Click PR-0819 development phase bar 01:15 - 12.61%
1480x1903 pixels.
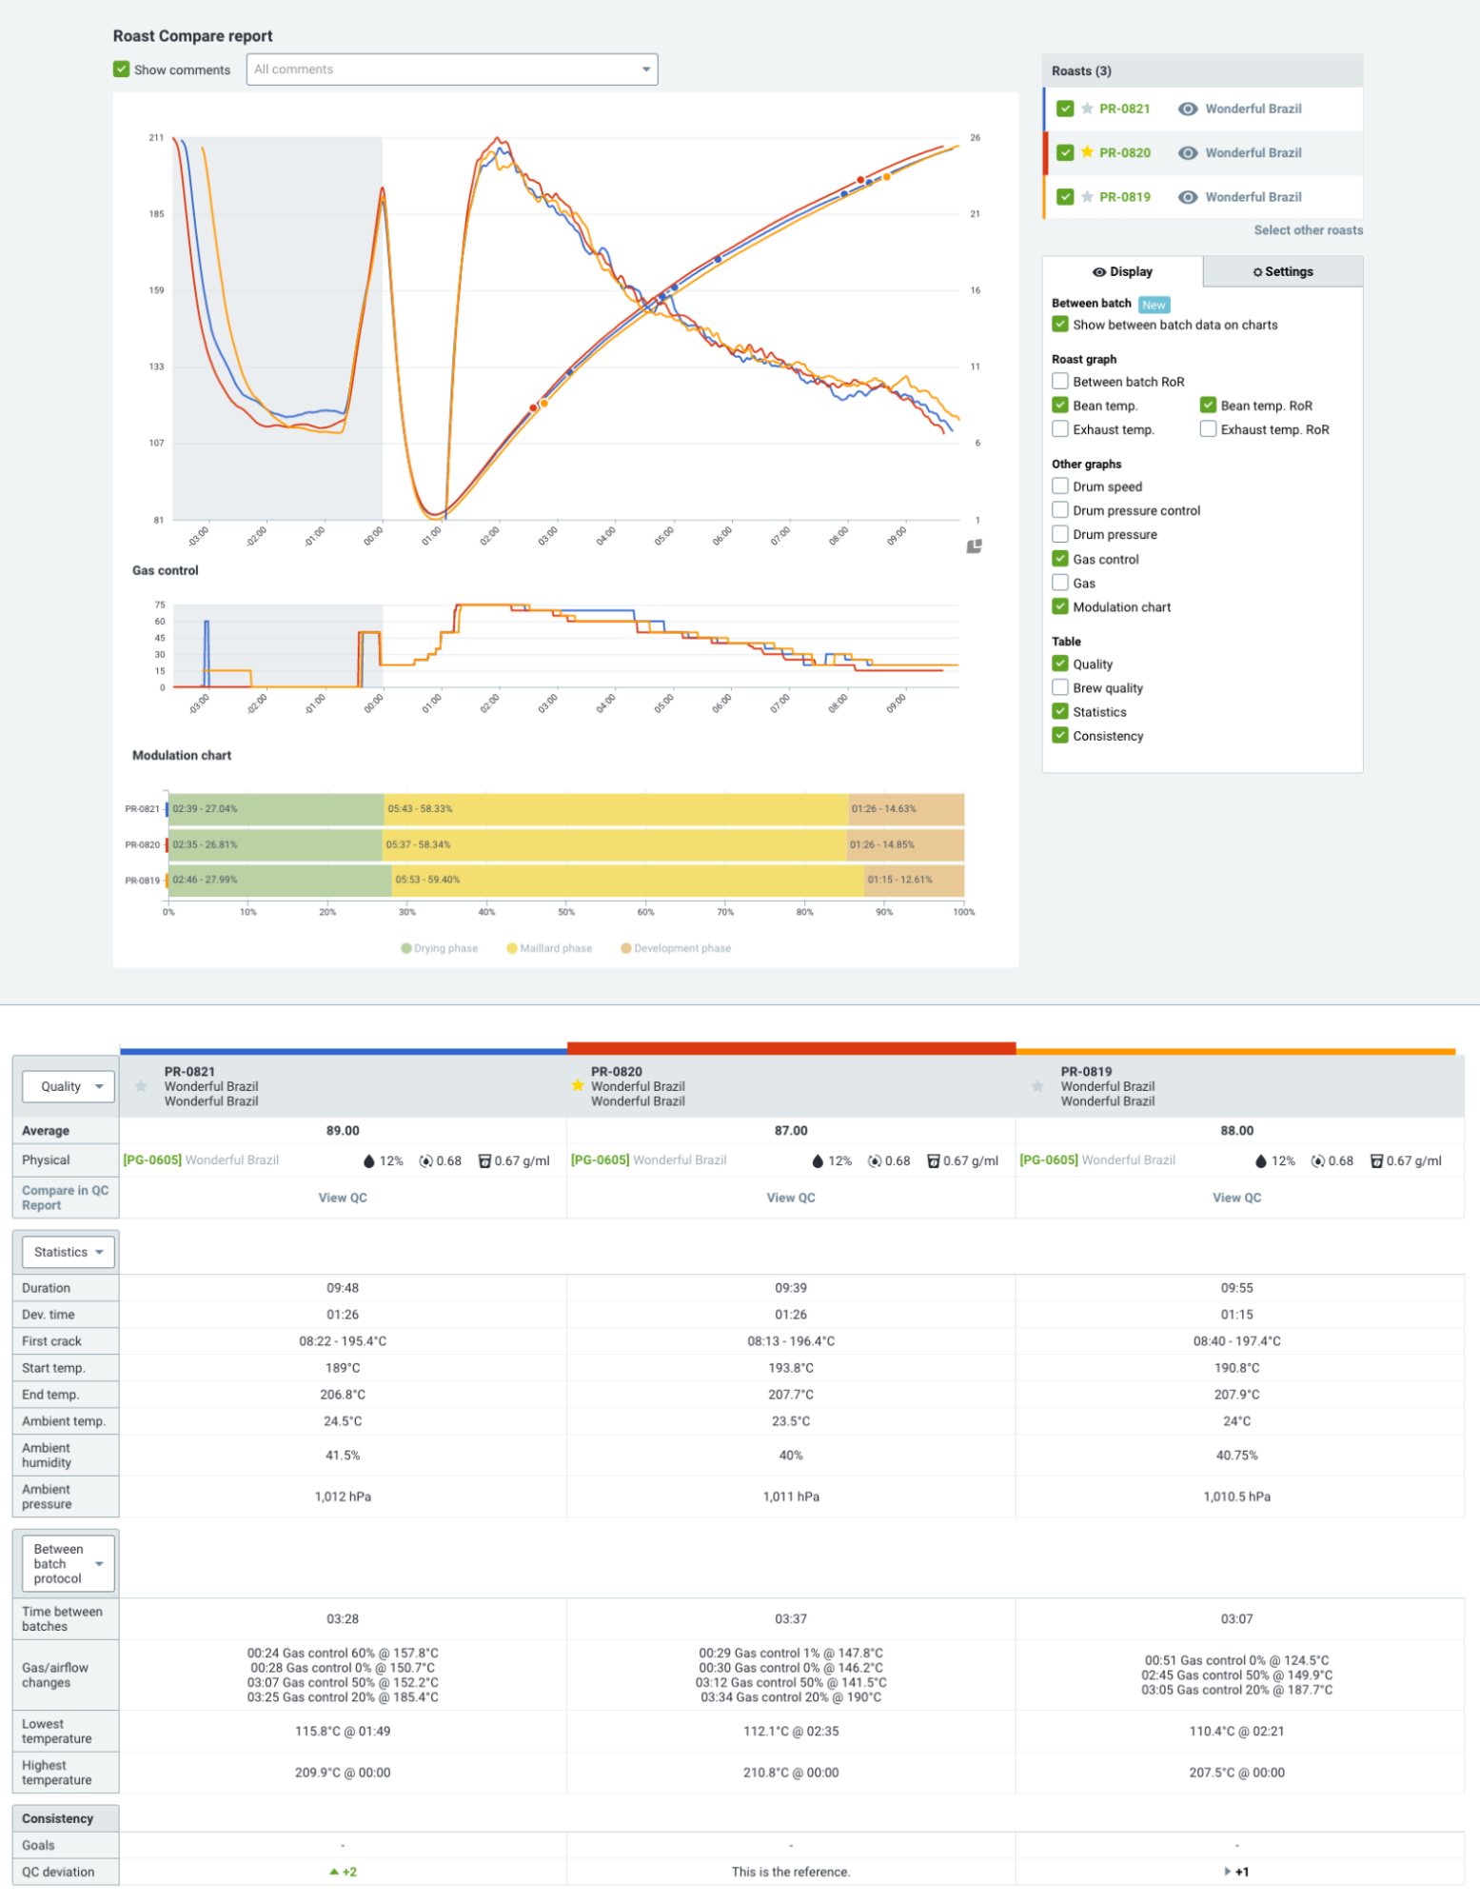click(x=914, y=880)
